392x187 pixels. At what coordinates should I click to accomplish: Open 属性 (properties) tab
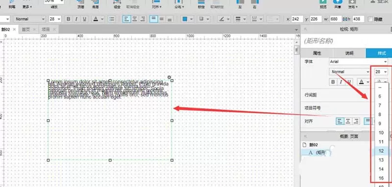[x=317, y=53]
